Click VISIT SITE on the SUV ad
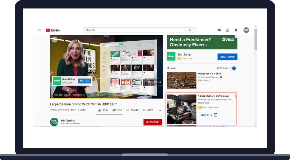 coord(209,115)
